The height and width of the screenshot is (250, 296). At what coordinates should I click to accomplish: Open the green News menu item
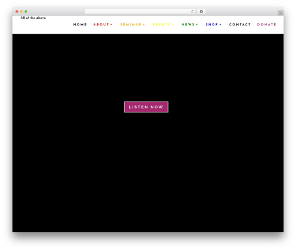point(188,24)
